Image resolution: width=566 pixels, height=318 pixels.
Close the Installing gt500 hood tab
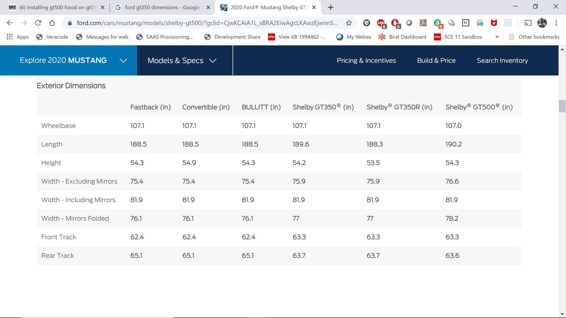103,7
